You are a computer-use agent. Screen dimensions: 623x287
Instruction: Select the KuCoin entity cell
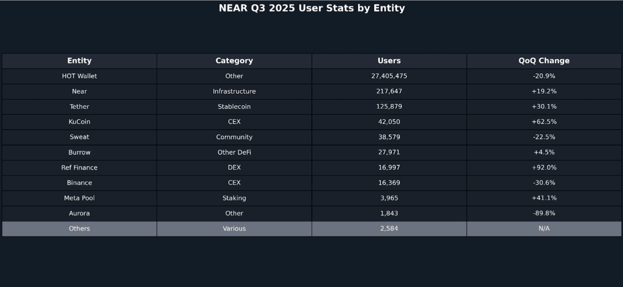tap(79, 122)
